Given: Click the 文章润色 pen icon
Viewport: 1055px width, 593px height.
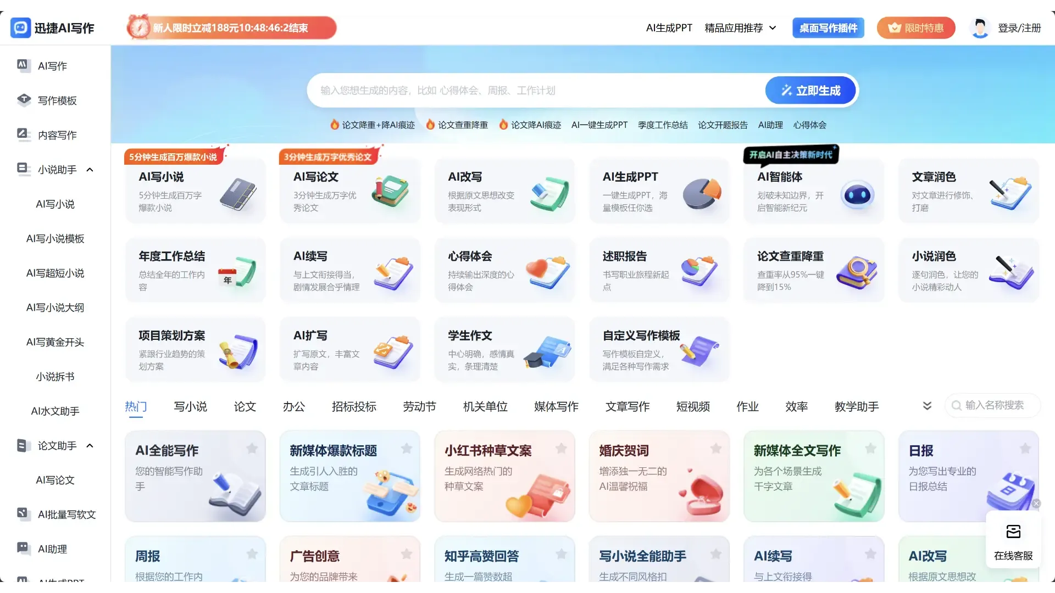Looking at the screenshot, I should click(x=1010, y=193).
